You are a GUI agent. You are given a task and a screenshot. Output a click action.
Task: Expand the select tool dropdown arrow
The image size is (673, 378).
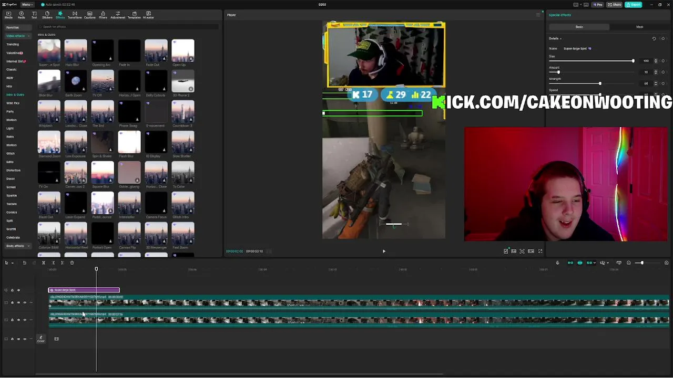[x=13, y=262]
